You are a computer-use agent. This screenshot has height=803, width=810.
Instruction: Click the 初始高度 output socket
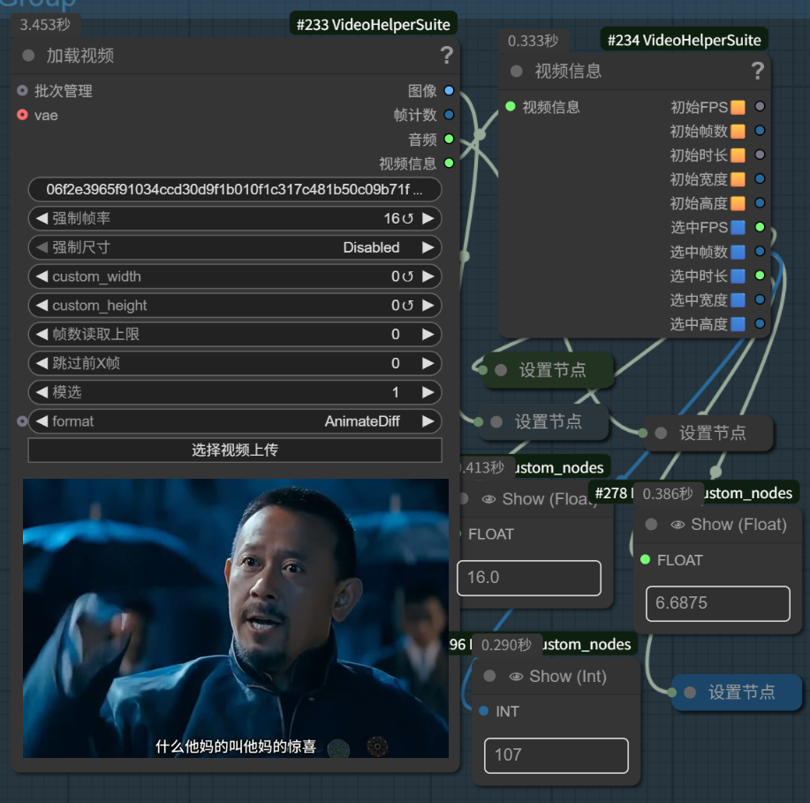(x=760, y=202)
